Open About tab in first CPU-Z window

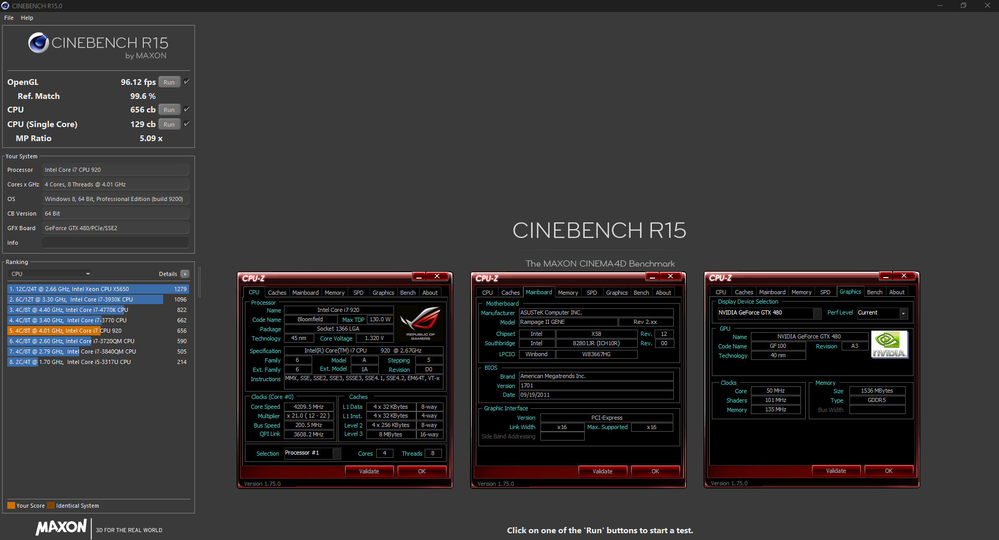tap(430, 293)
